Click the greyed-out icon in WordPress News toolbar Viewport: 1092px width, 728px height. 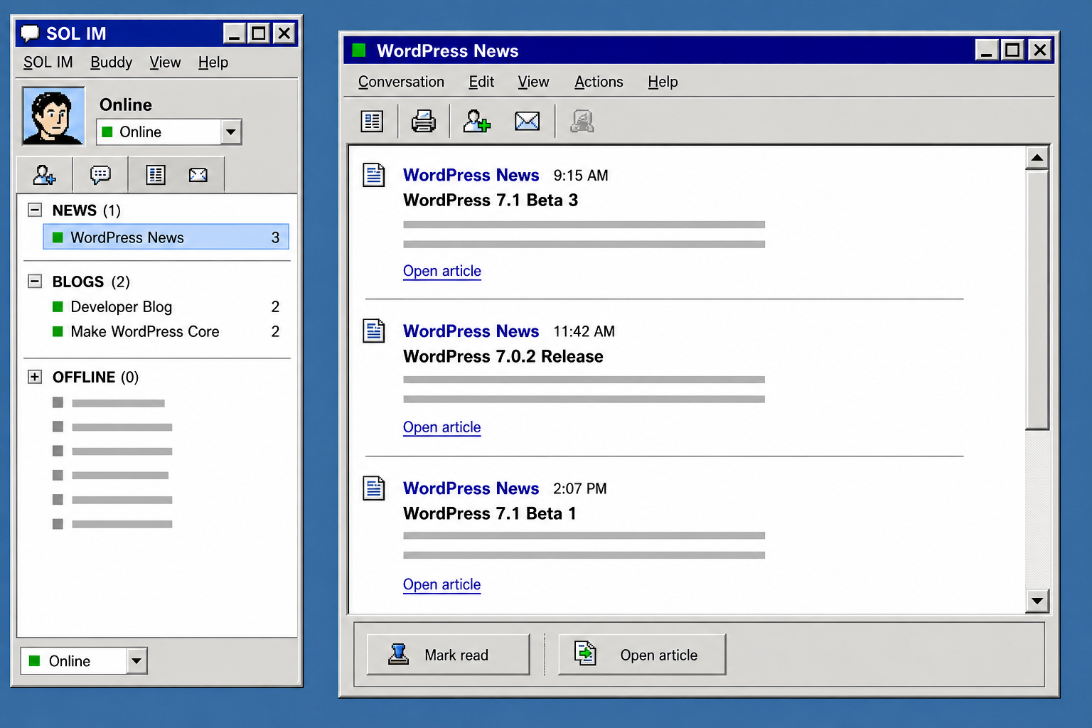[582, 122]
